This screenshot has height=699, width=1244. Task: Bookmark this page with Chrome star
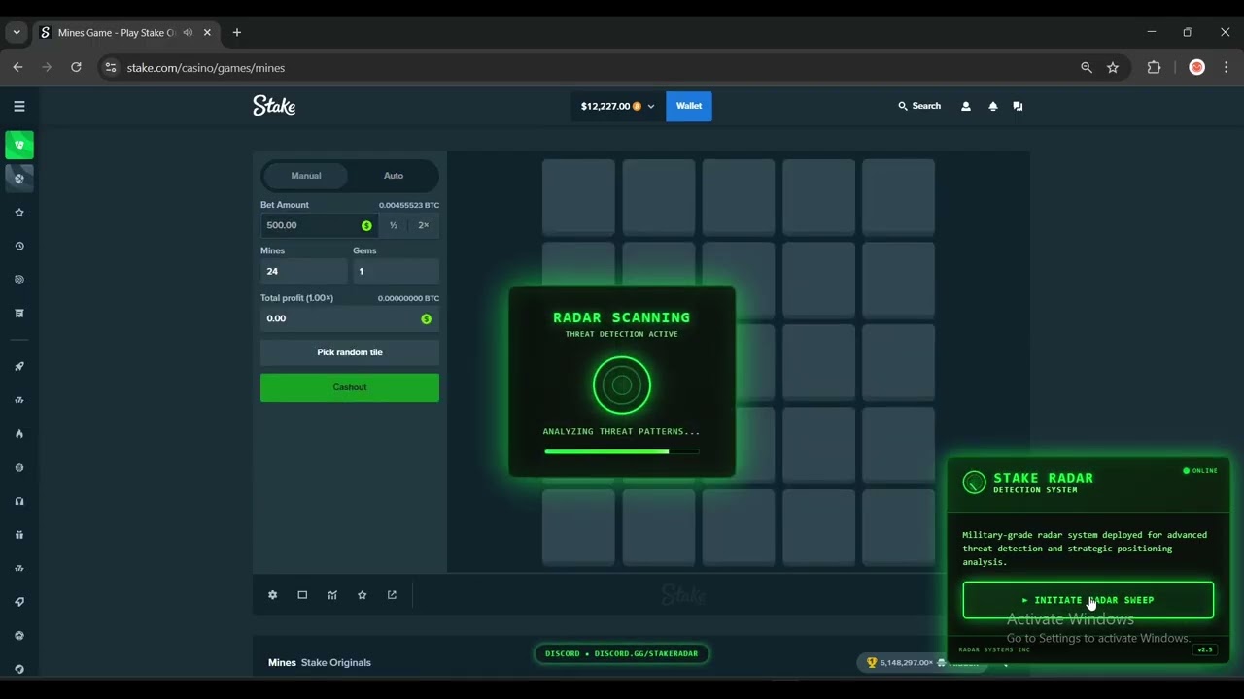1113,67
